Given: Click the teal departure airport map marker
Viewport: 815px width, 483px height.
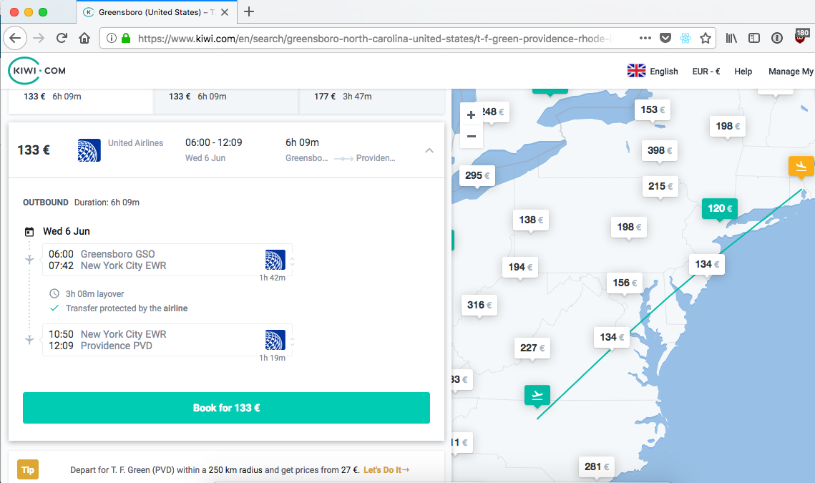Looking at the screenshot, I should pos(537,396).
